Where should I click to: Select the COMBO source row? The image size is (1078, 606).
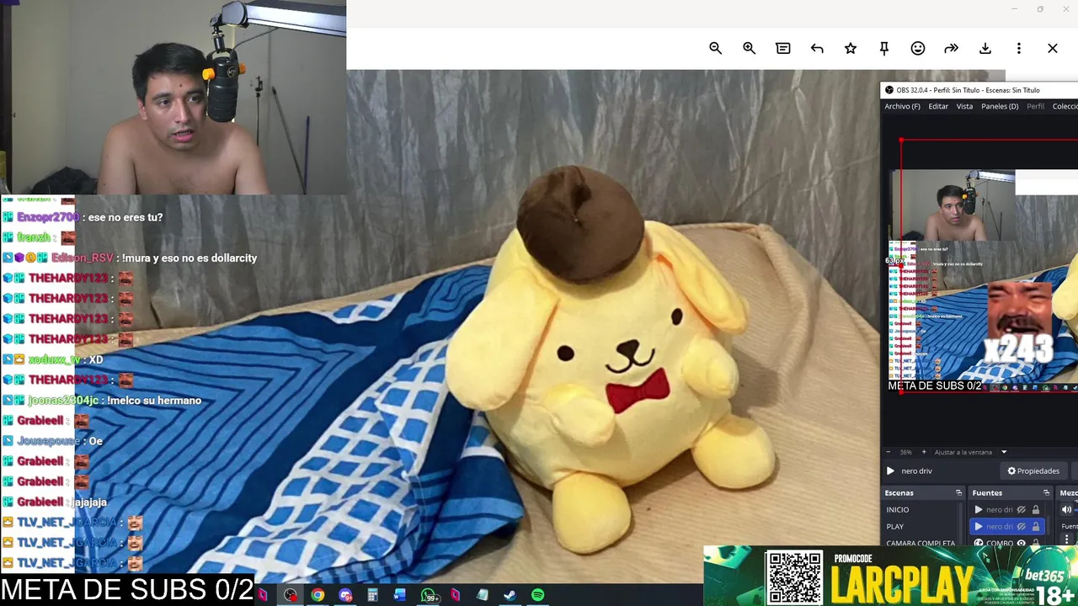click(x=1008, y=543)
